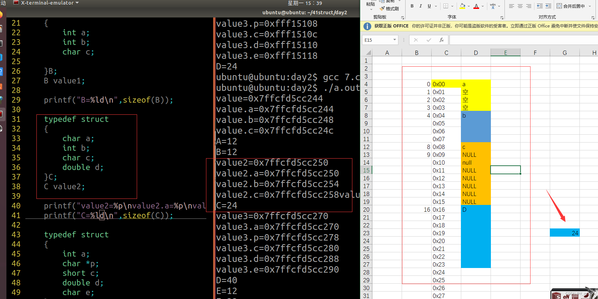Click yellow cell containing 0x00
The image size is (598, 299).
click(446, 84)
